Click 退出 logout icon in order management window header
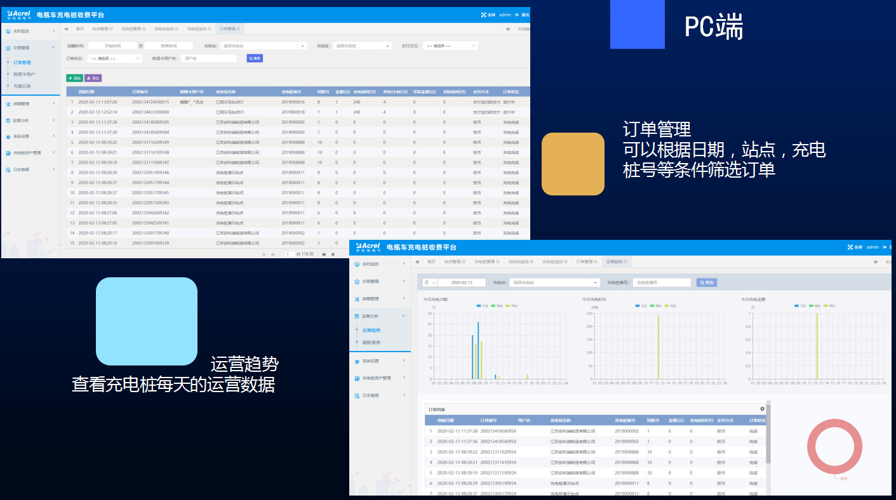The width and height of the screenshot is (896, 500). click(x=517, y=15)
